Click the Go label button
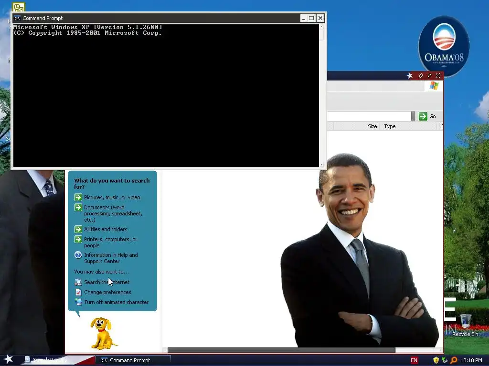489x366 pixels. 433,116
